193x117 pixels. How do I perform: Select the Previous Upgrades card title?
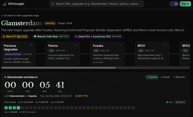(x=11, y=47)
